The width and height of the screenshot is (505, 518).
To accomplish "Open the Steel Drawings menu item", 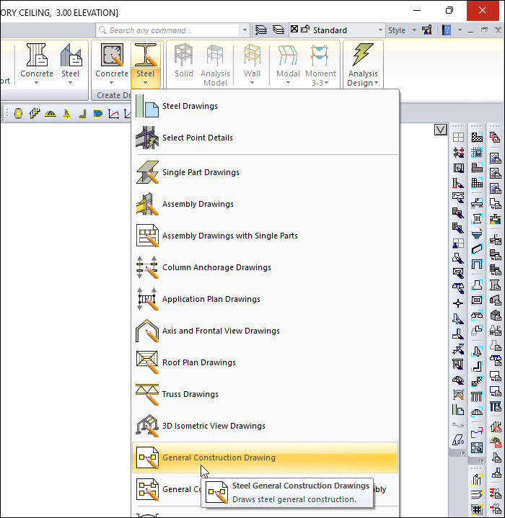I will coord(190,107).
